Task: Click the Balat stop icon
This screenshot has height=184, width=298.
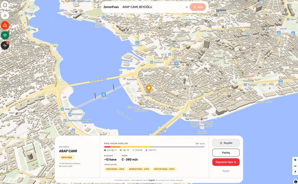Action: (26, 13)
